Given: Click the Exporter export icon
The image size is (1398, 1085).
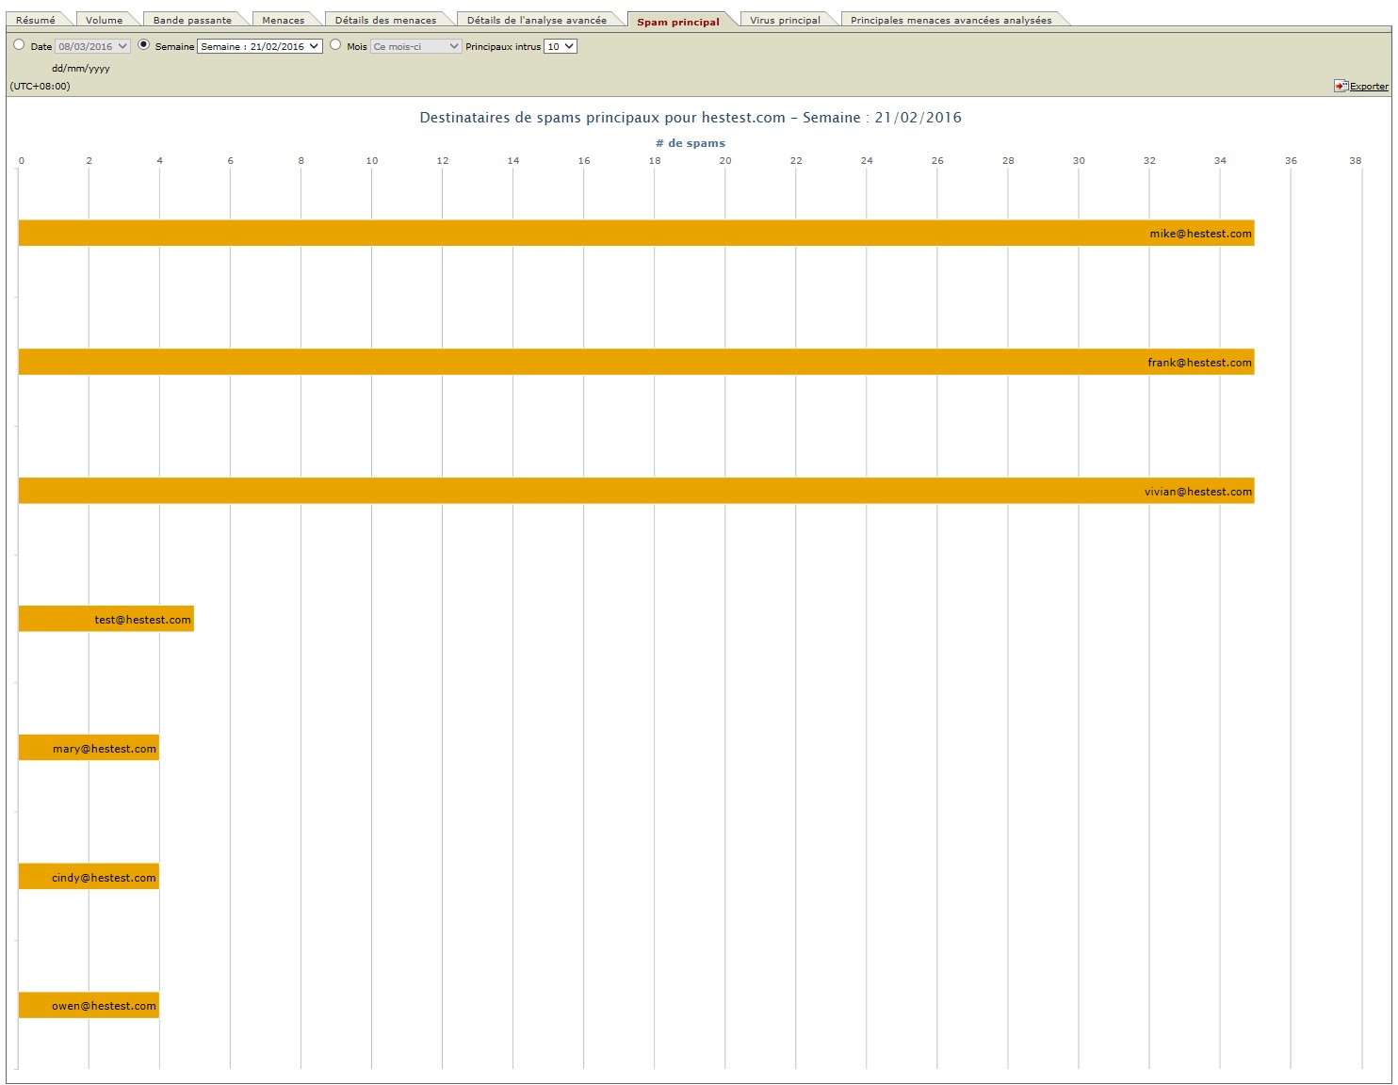Looking at the screenshot, I should (x=1340, y=86).
